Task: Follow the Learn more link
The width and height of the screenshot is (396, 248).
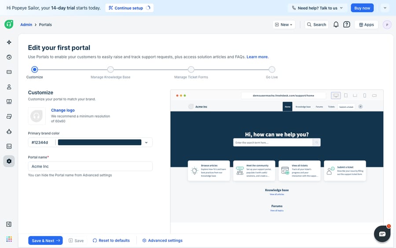Action: [x=257, y=57]
